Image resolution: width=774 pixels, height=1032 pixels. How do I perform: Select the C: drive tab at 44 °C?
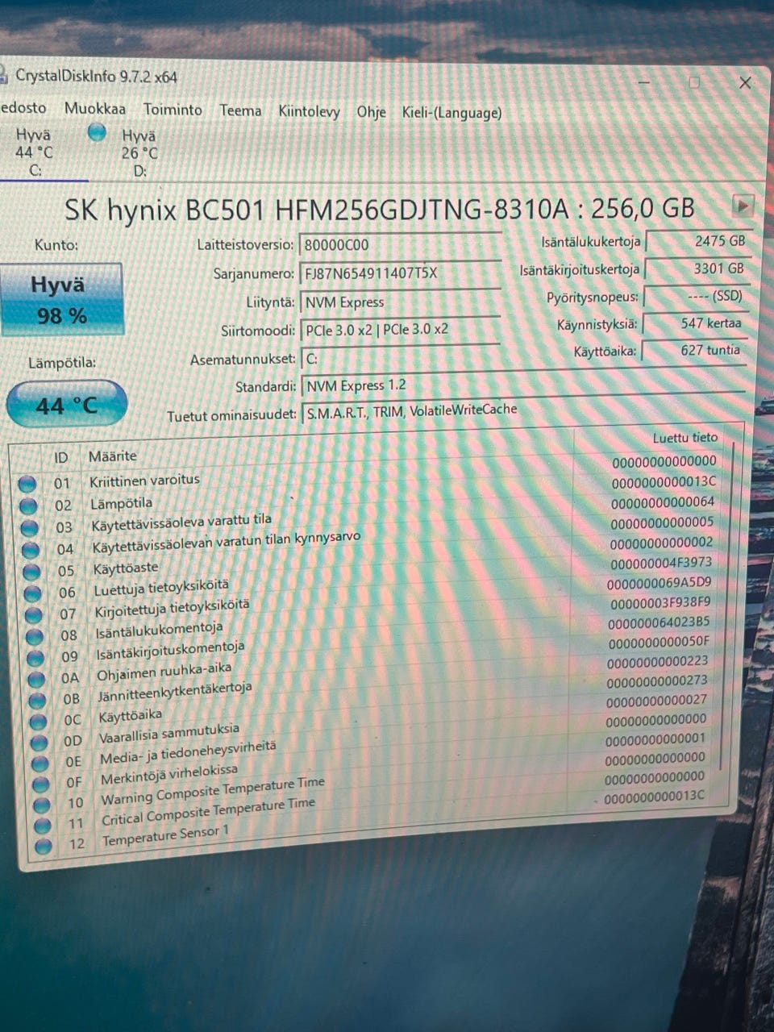point(34,152)
